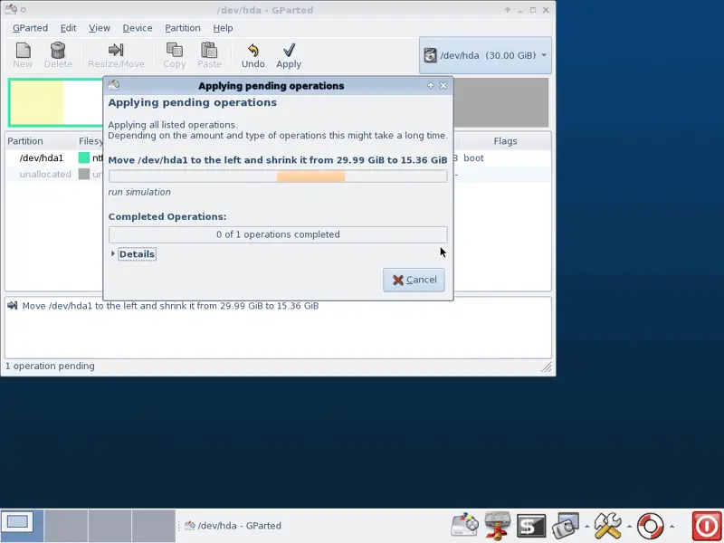Click the gray unallocated color square
This screenshot has height=543, width=724.
coord(84,174)
